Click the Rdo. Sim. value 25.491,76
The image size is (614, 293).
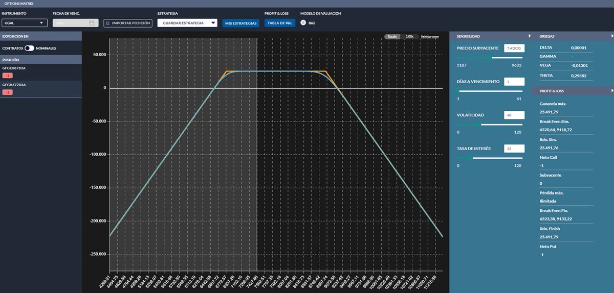point(549,148)
